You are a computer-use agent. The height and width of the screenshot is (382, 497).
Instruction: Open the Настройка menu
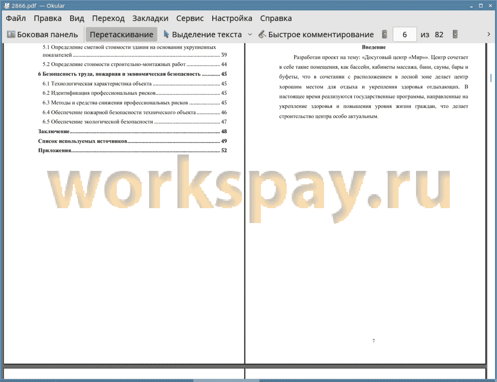232,18
